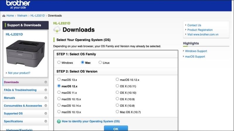Click the Brother logo

click(18, 5)
